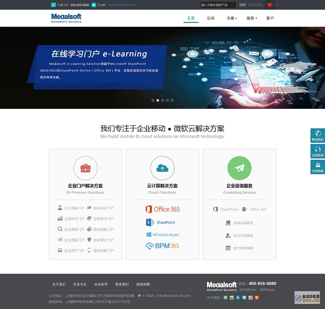The height and width of the screenshot is (309, 325).
Task: Open 在线学习门户 link
Action: click(103, 219)
